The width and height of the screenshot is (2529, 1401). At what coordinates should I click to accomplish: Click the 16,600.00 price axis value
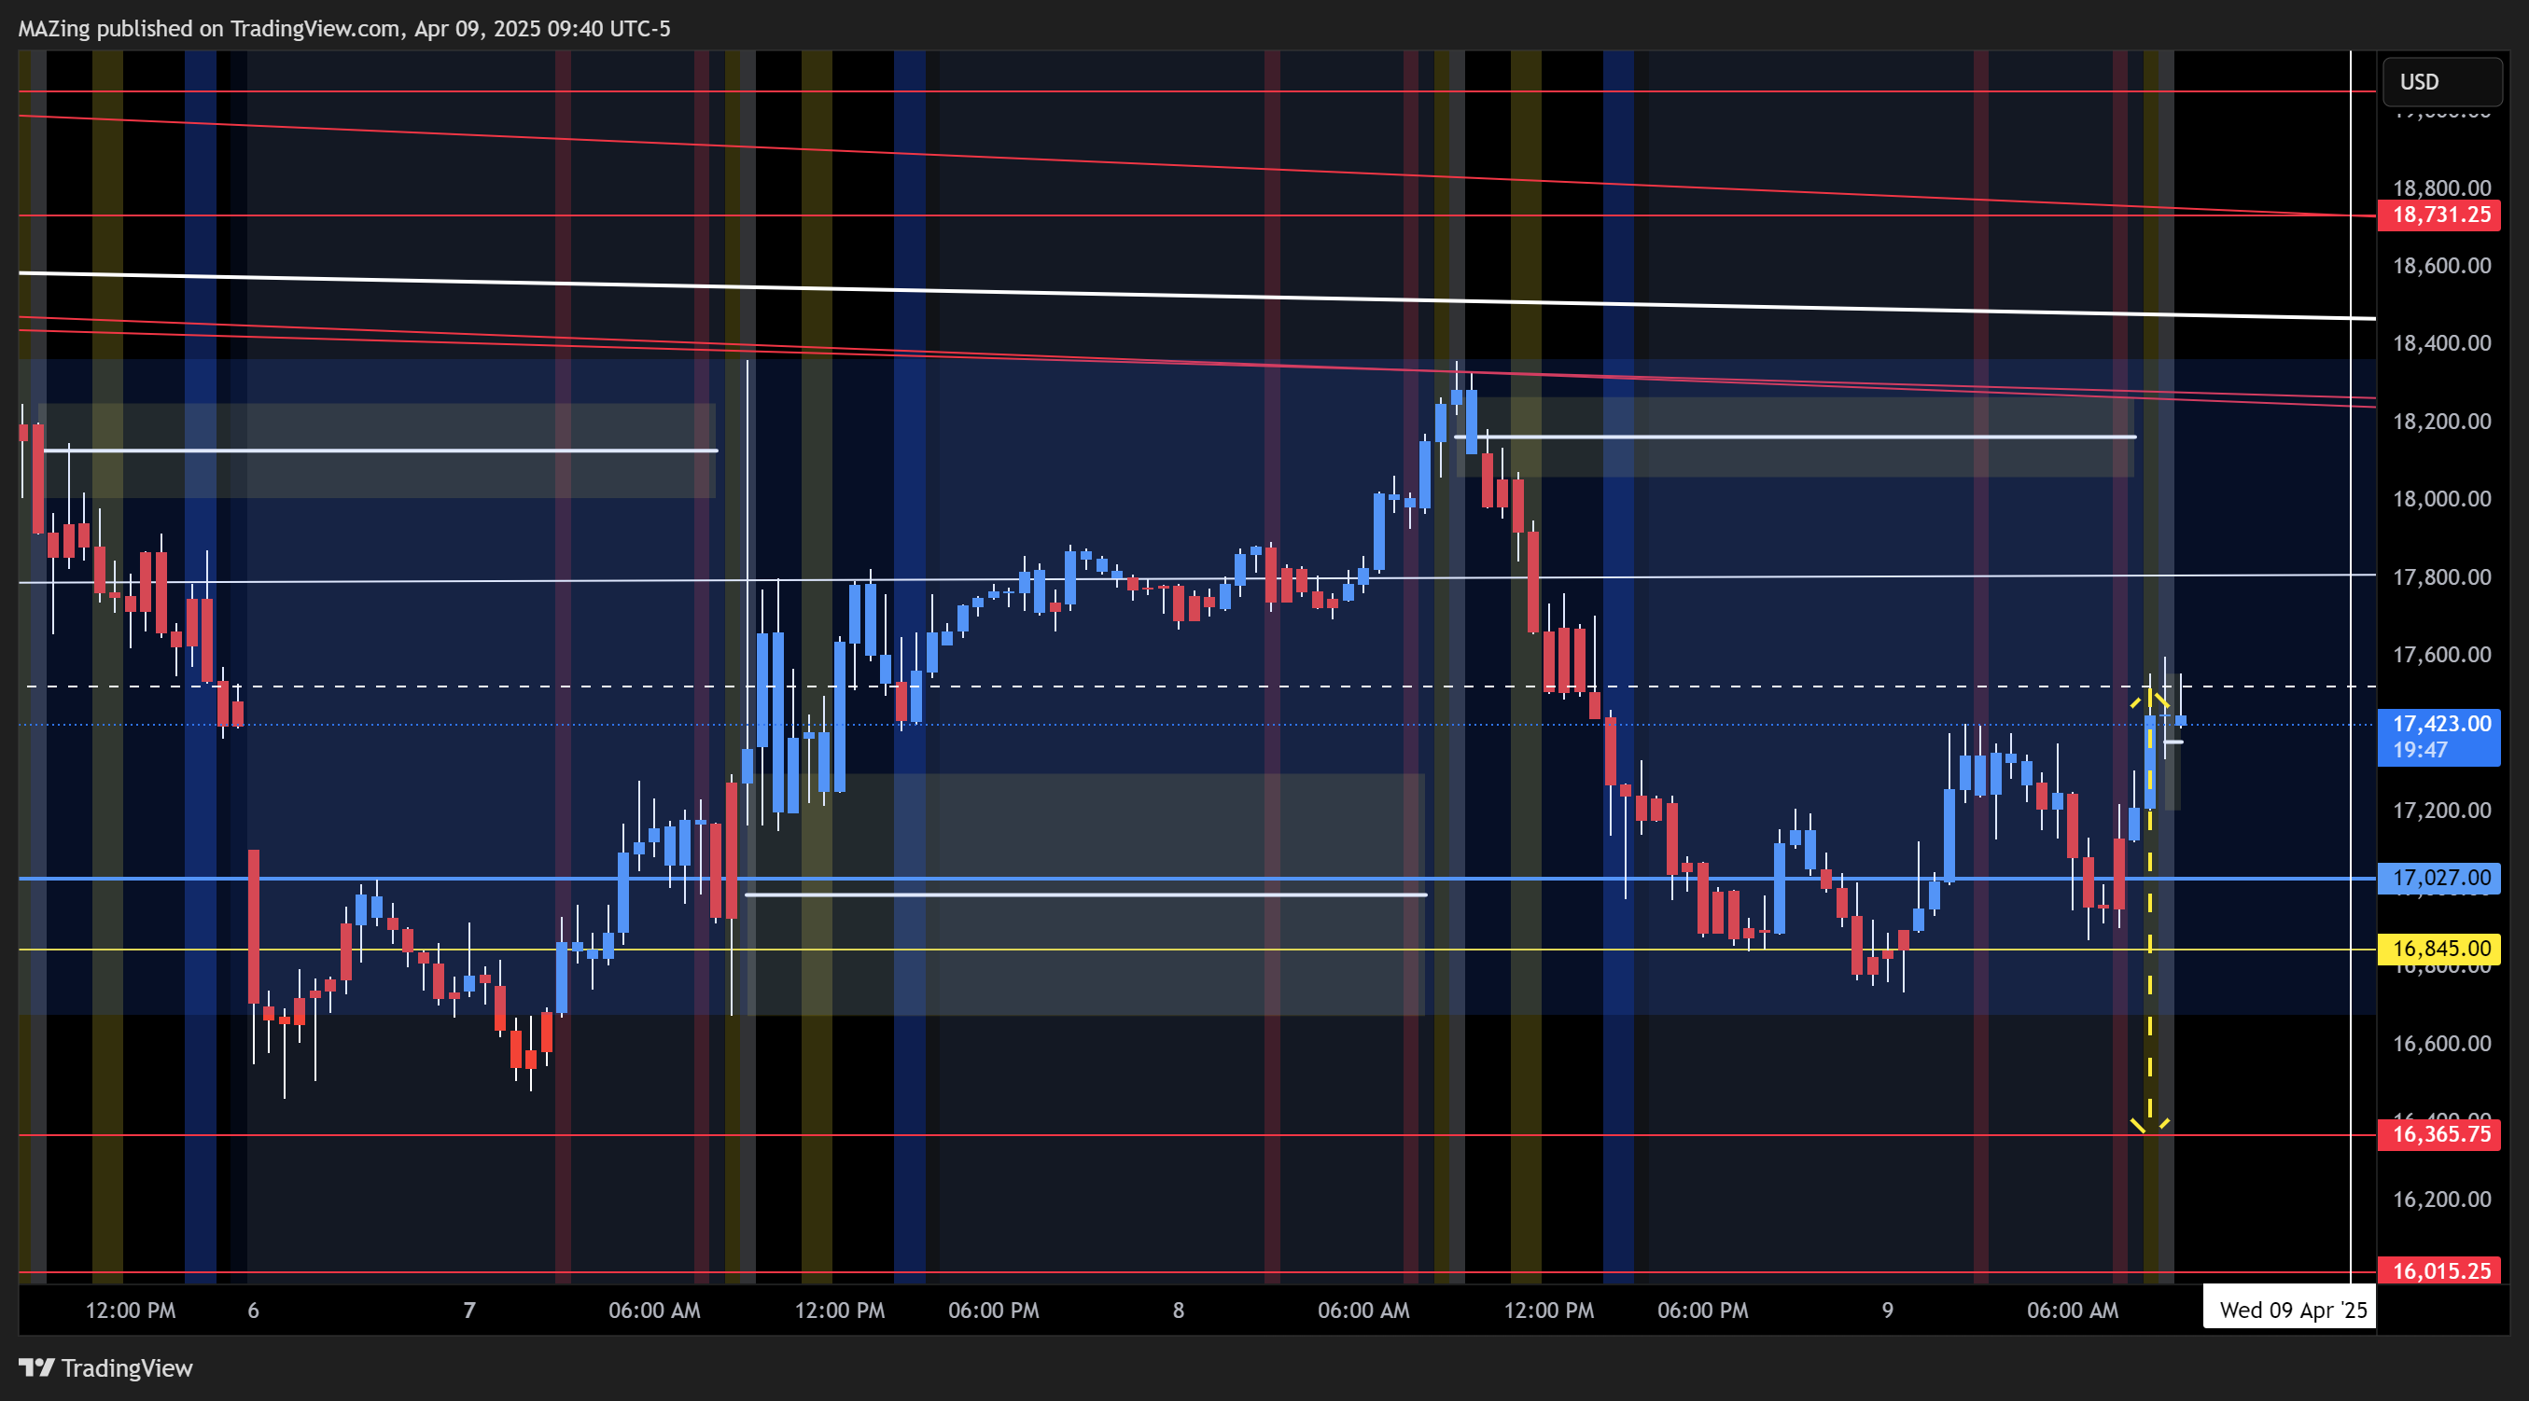2441,1044
